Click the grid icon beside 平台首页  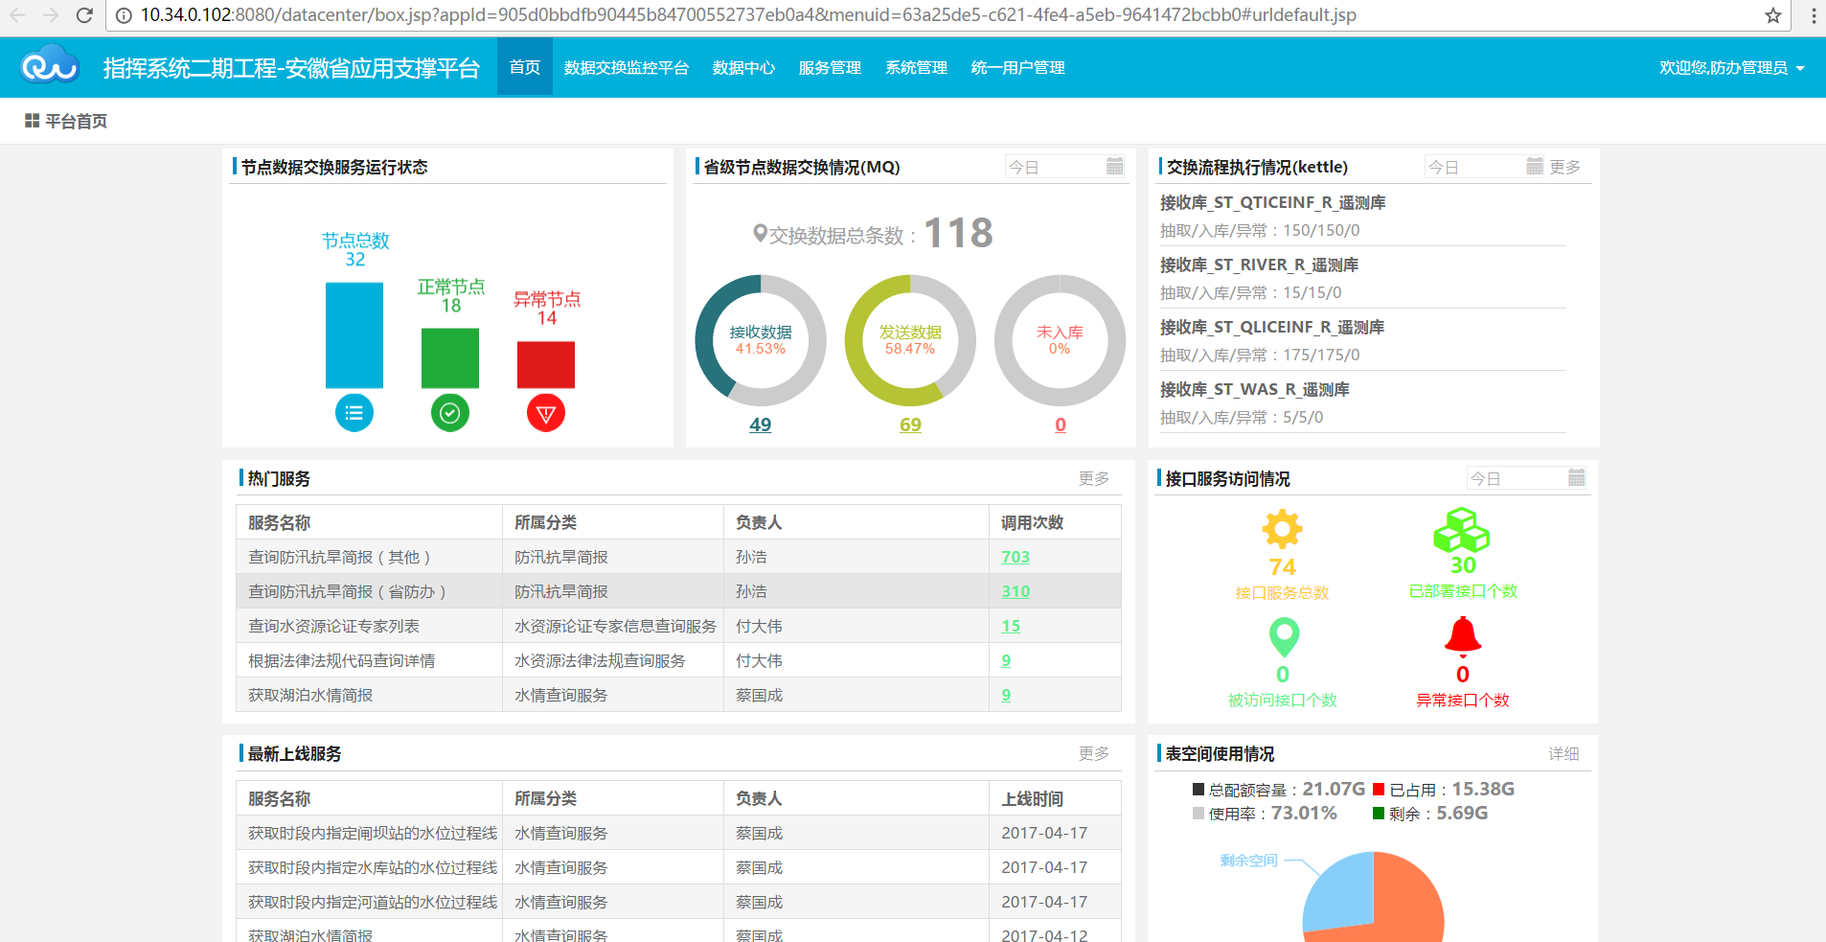point(32,121)
